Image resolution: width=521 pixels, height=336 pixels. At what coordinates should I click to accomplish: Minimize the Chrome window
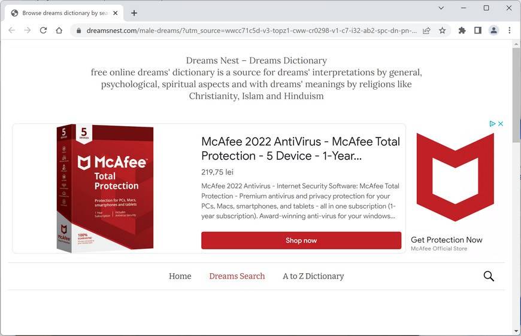pos(464,8)
